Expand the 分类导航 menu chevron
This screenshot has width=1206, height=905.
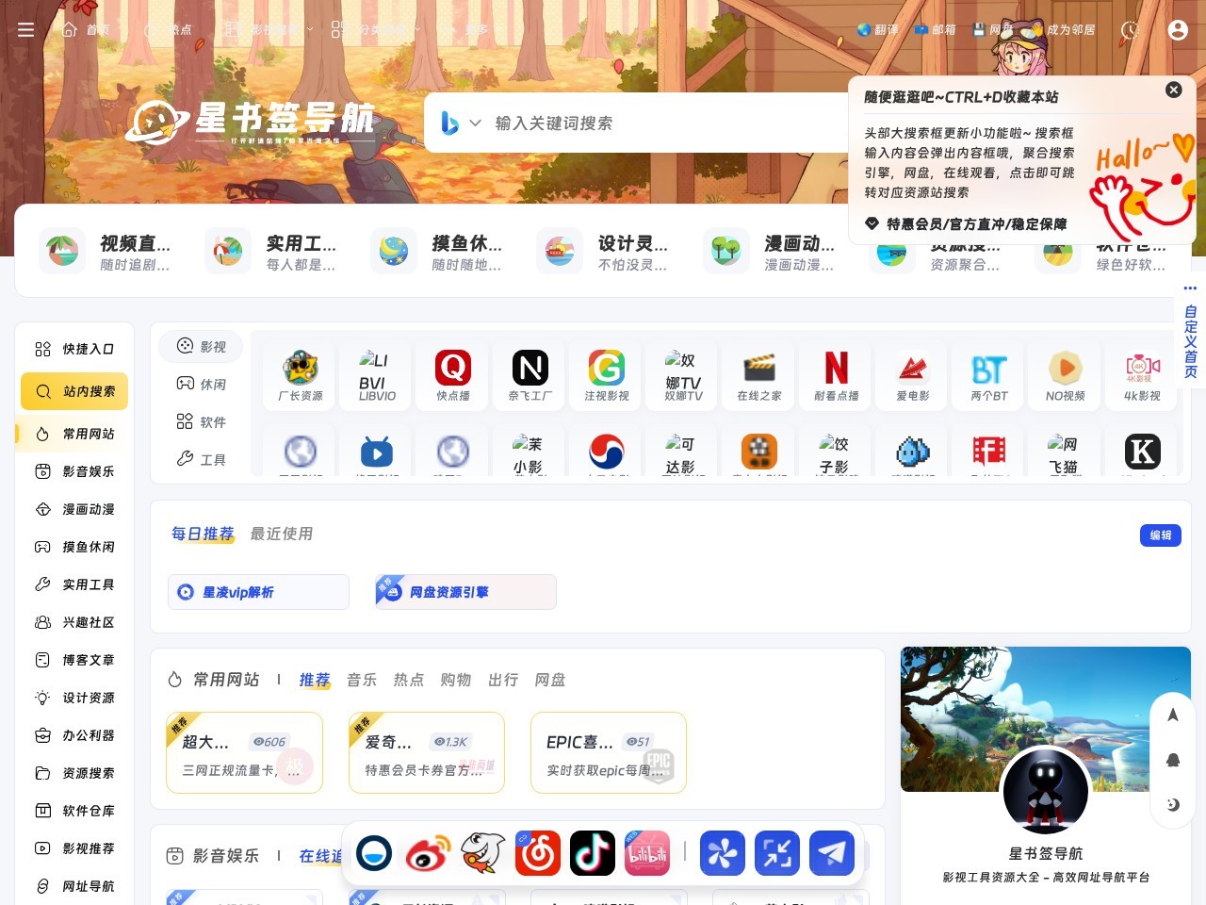(x=417, y=29)
